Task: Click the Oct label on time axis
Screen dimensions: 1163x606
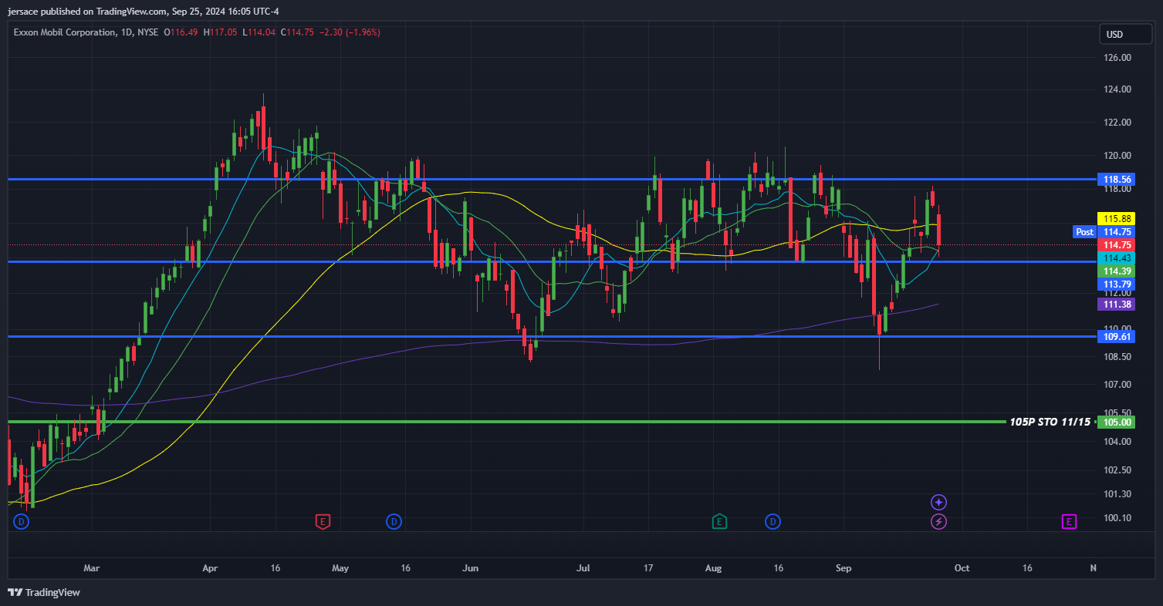Action: (x=962, y=568)
